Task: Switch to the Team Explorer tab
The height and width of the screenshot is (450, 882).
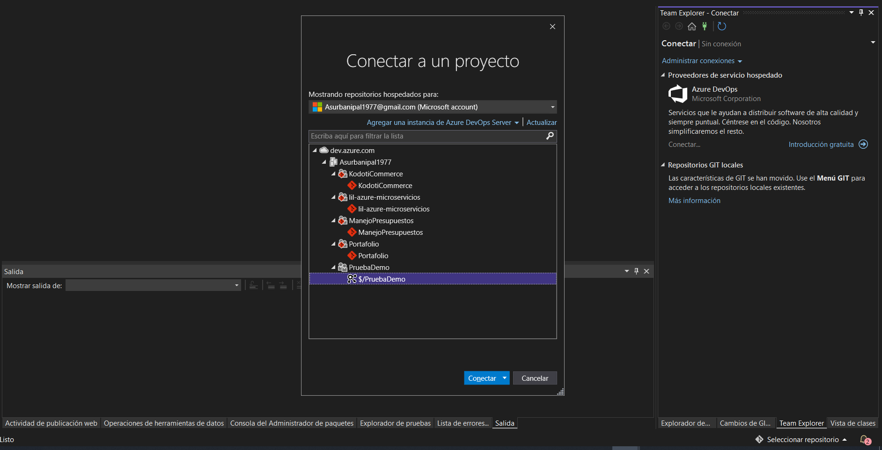Action: (x=801, y=423)
